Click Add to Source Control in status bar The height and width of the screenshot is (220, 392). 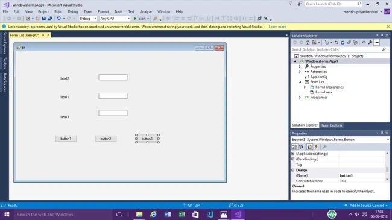click(366, 206)
